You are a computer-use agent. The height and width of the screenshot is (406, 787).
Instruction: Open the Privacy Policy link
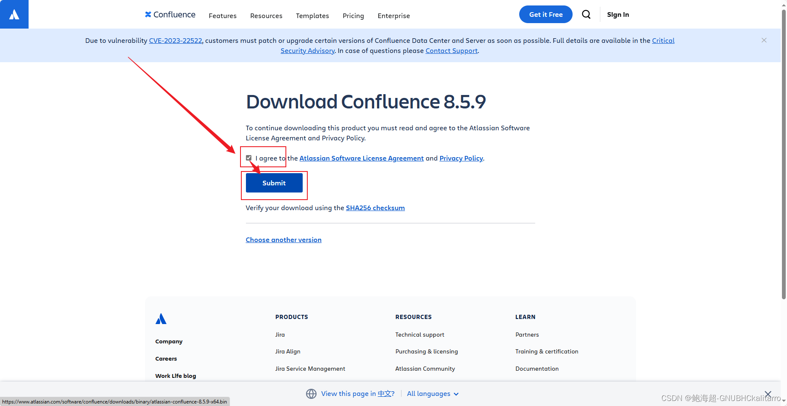(x=461, y=158)
